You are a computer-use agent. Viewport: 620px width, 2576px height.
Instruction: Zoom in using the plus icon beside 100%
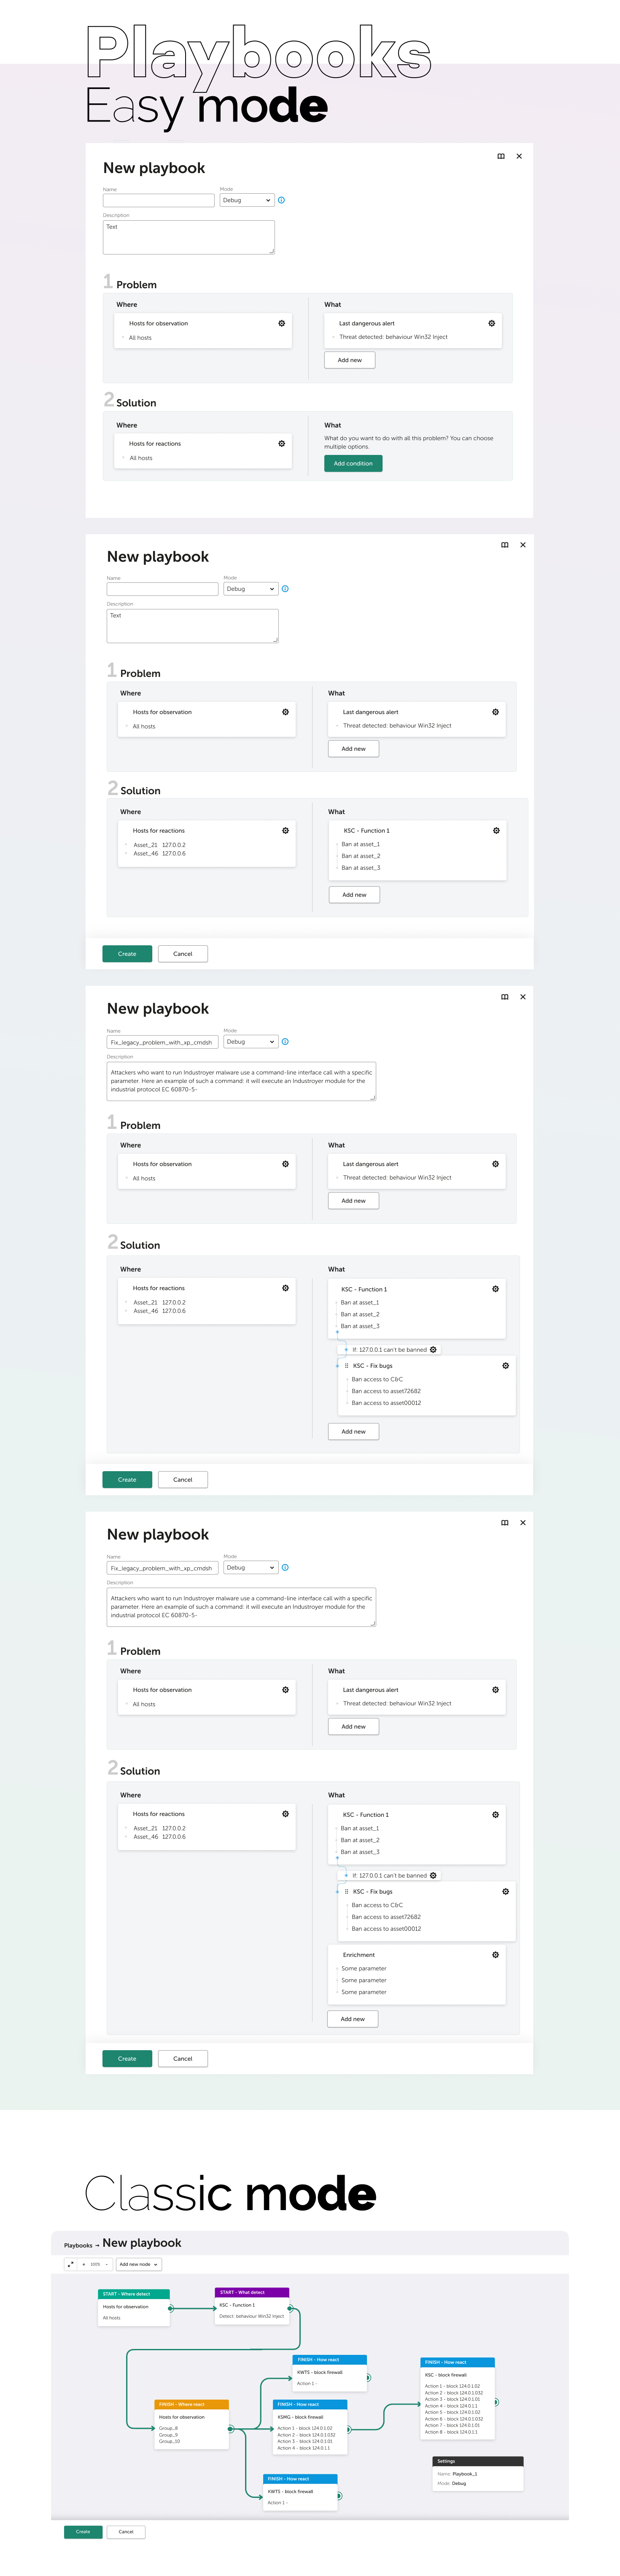(x=84, y=2264)
